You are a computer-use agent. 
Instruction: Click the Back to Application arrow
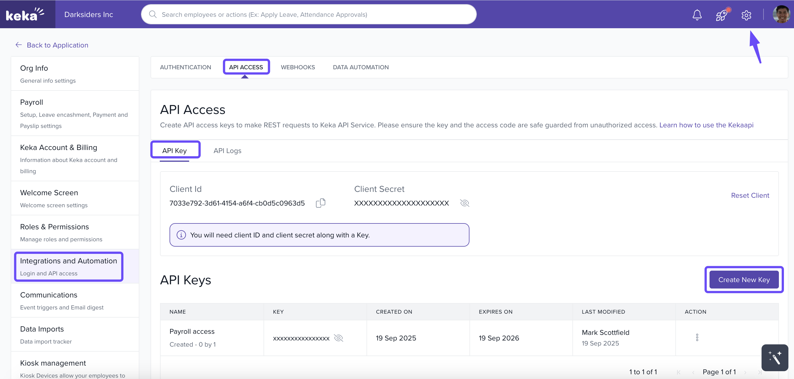(x=19, y=45)
